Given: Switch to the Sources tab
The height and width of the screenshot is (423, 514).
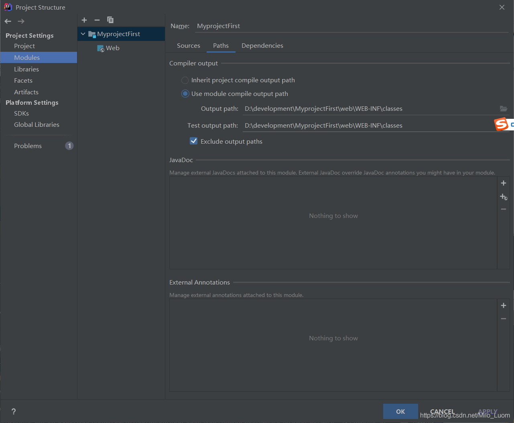Looking at the screenshot, I should point(188,46).
